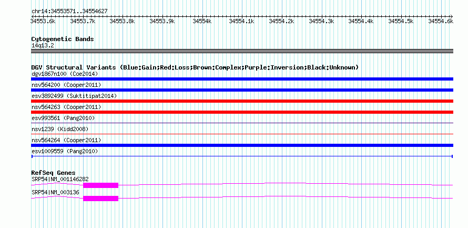The image size is (468, 228).
Task: Select the DGV Structural Variants track title
Action: point(195,67)
